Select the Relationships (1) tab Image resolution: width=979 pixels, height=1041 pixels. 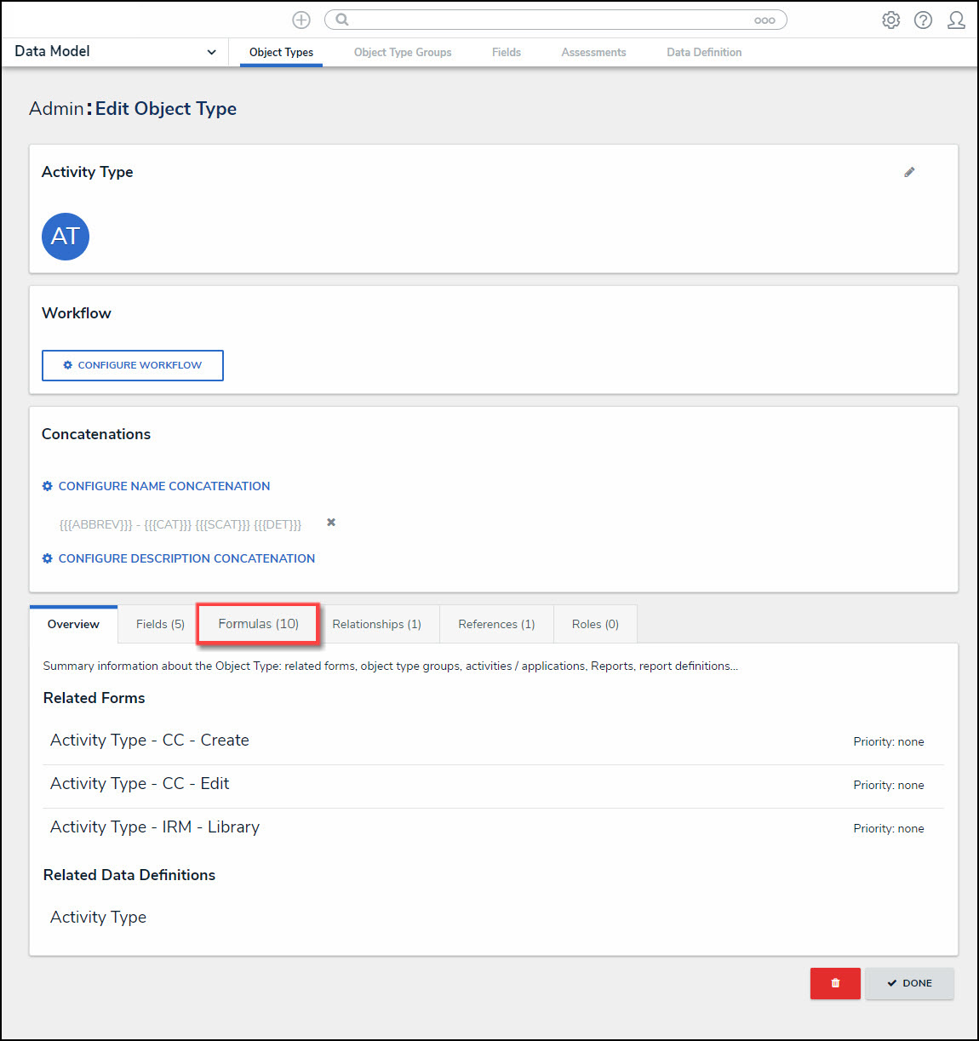tap(376, 624)
